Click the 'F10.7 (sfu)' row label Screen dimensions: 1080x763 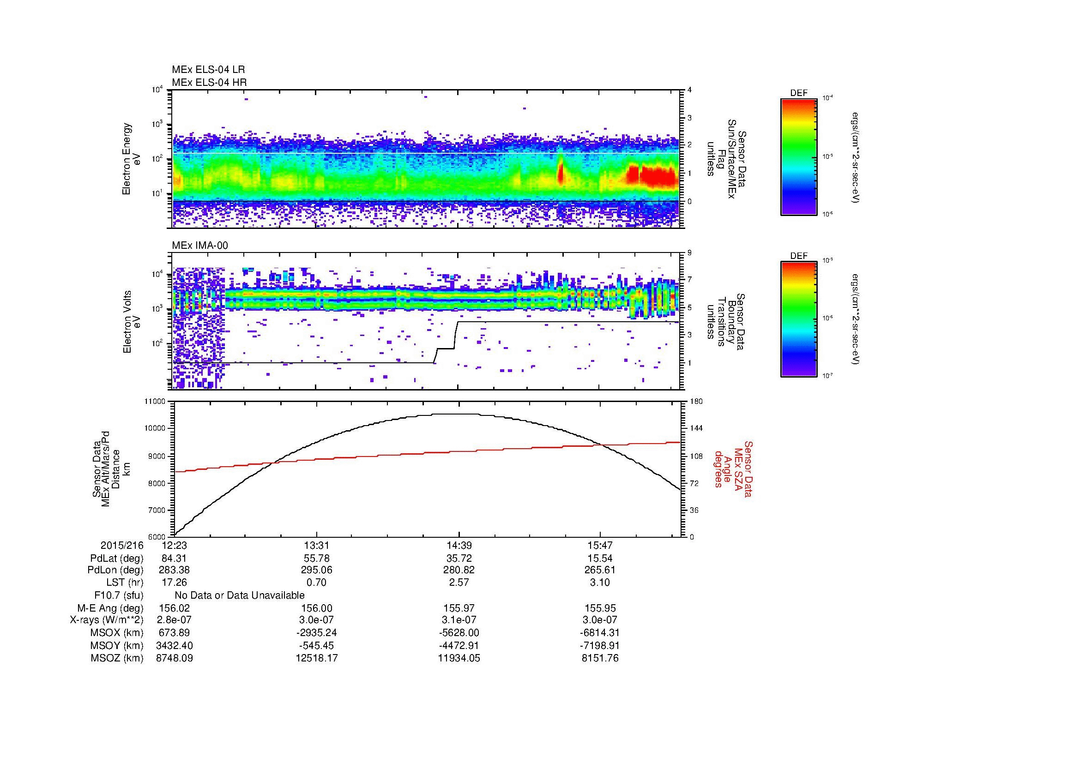point(119,595)
